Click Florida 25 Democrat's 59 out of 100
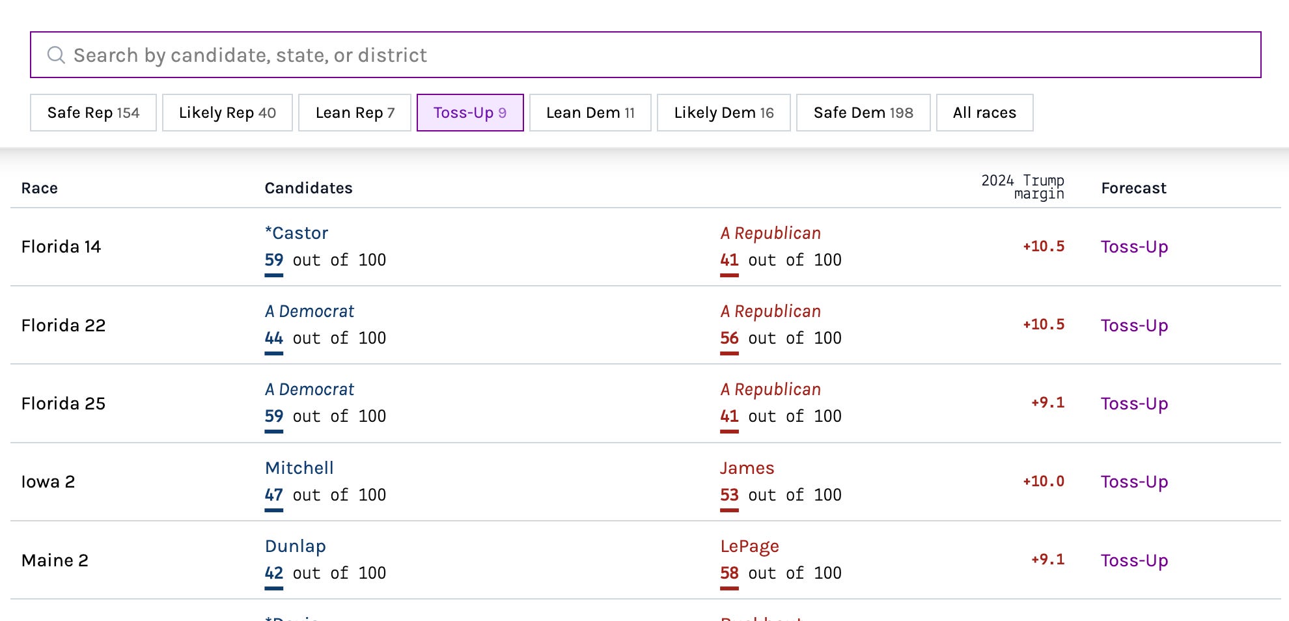This screenshot has width=1289, height=621. [x=326, y=416]
